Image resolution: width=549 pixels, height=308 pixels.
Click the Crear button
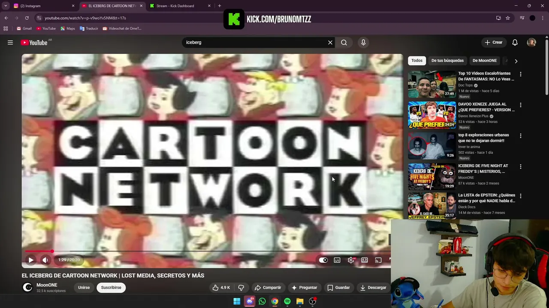[x=494, y=42]
